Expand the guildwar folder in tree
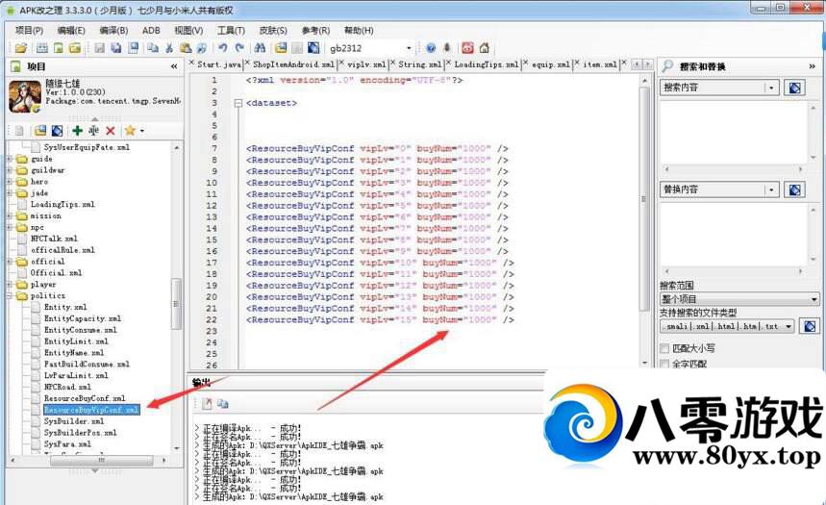Viewport: 826px width, 505px height. pos(11,170)
